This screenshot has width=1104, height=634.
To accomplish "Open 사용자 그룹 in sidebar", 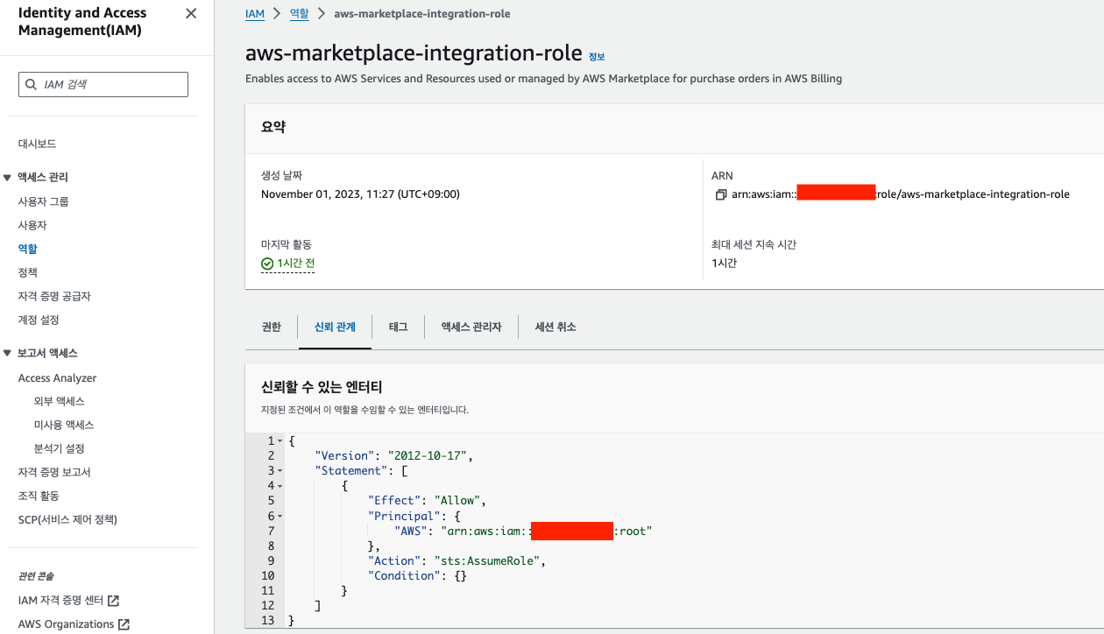I will (44, 201).
